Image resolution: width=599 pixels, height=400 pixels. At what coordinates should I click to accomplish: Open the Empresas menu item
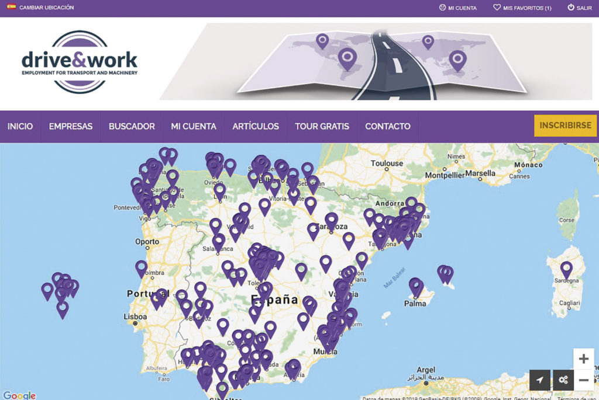(71, 126)
